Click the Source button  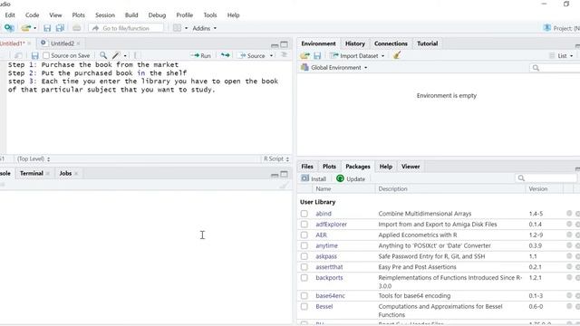tap(252, 55)
